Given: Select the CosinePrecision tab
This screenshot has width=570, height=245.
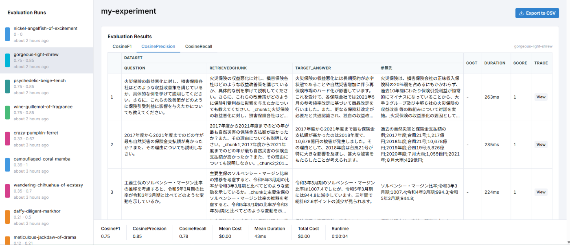Looking at the screenshot, I should tap(158, 46).
